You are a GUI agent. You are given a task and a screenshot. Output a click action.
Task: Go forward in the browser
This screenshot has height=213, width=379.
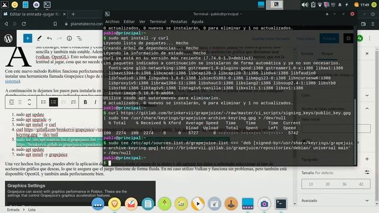(15, 24)
